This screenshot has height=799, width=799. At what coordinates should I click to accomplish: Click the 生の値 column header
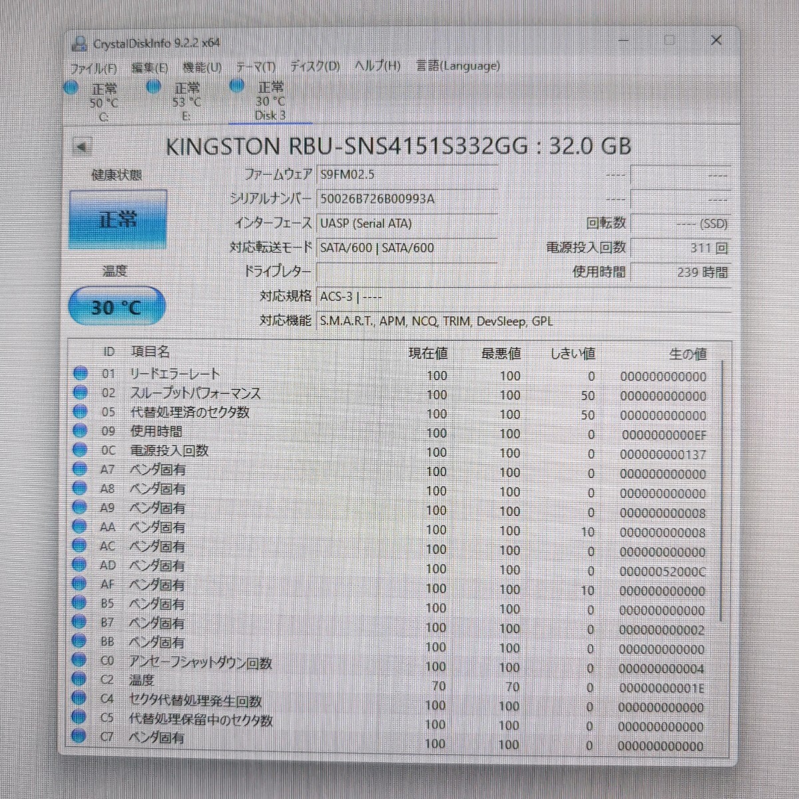(688, 354)
